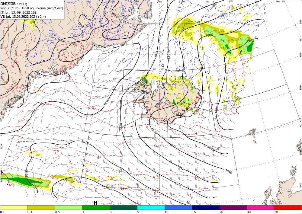Screen dimensions: 302x214
Task: Choose the dark green 3–5 legend swatch
Action: point(124,207)
